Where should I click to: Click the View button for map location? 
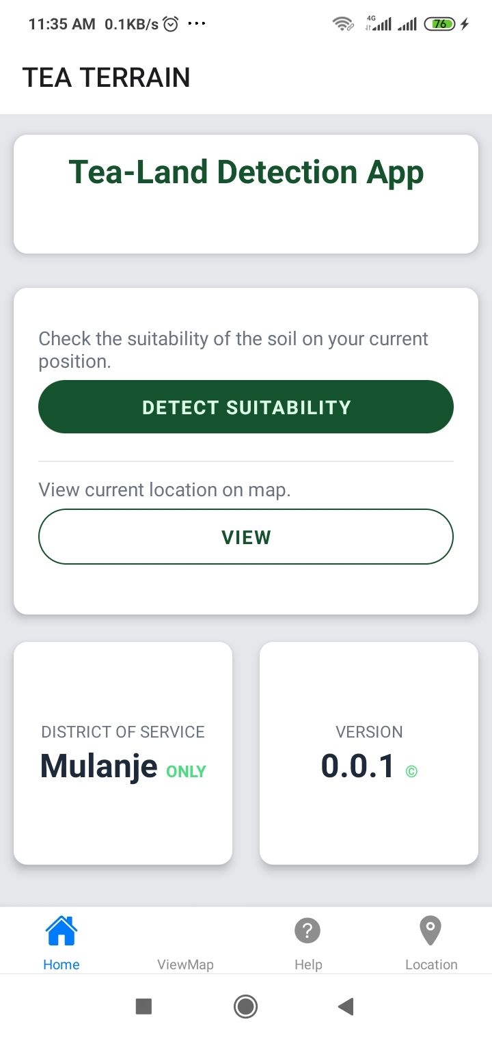(x=246, y=537)
